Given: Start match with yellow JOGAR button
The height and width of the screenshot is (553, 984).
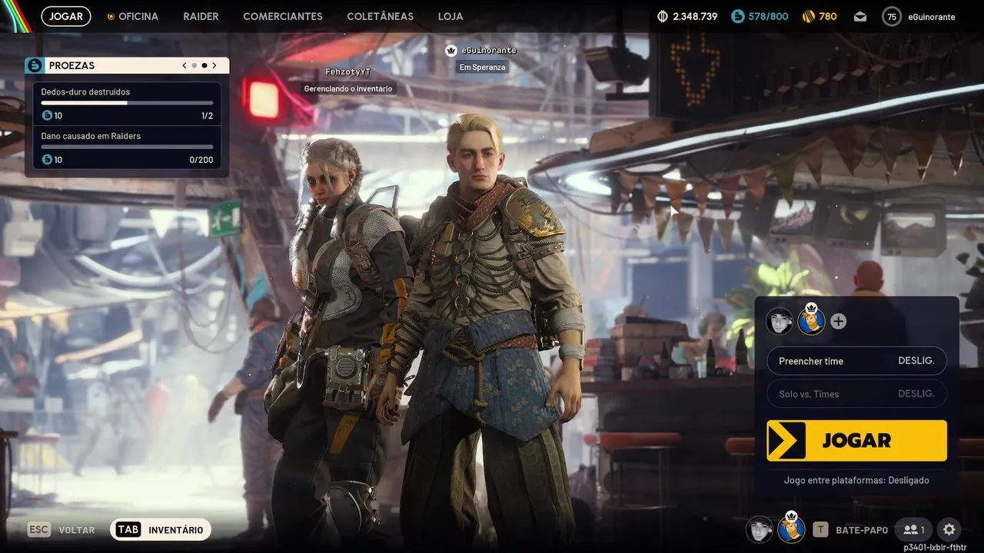Looking at the screenshot, I should pos(856,440).
